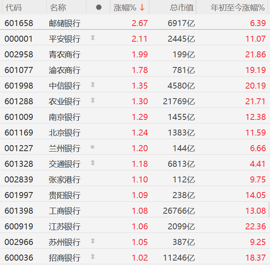Select the 渝农商行 name cell
The image size is (270, 265).
pyautogui.click(x=64, y=70)
